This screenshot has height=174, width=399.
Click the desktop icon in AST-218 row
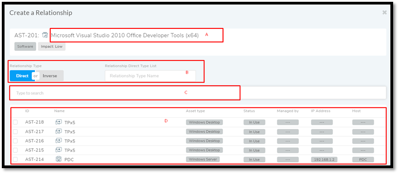[x=58, y=122]
